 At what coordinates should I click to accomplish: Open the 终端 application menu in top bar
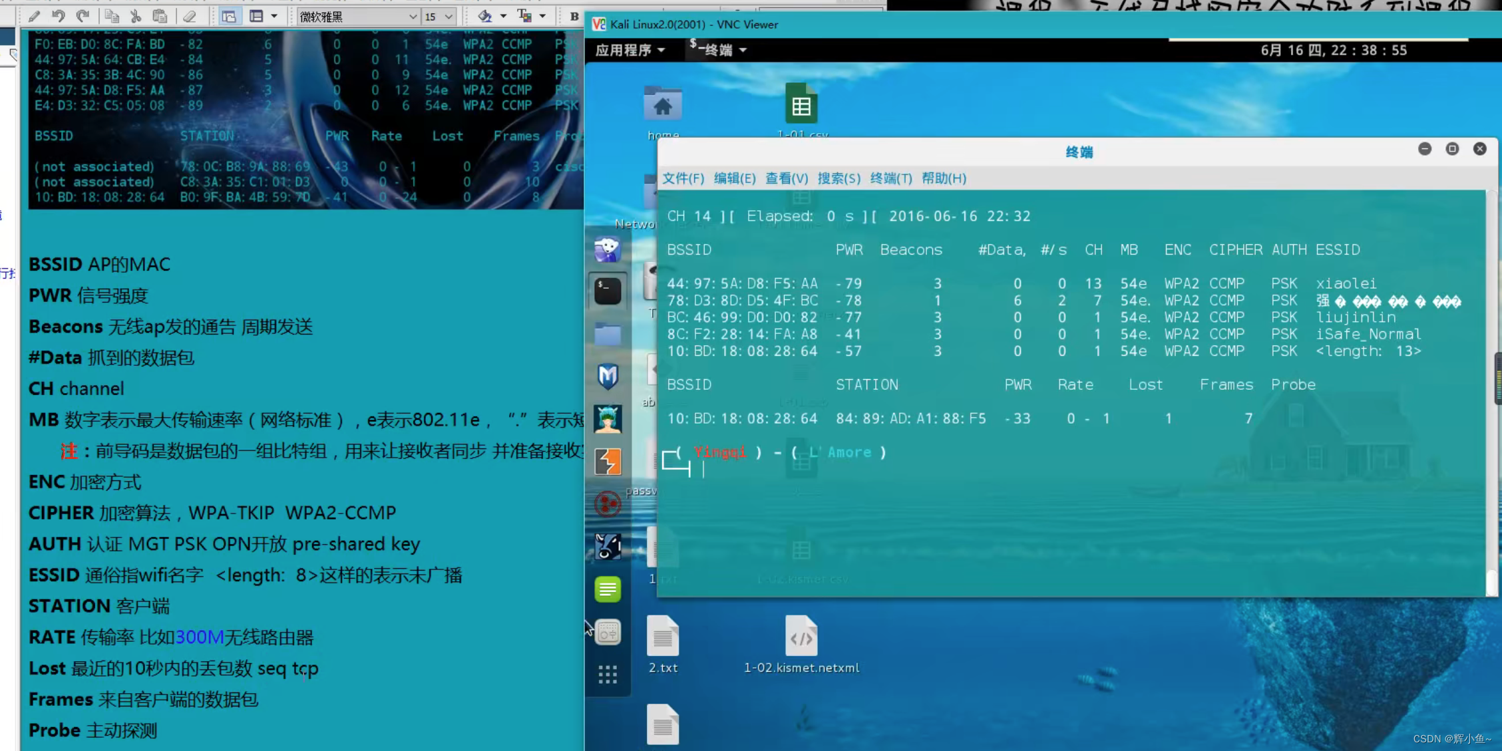tap(718, 49)
